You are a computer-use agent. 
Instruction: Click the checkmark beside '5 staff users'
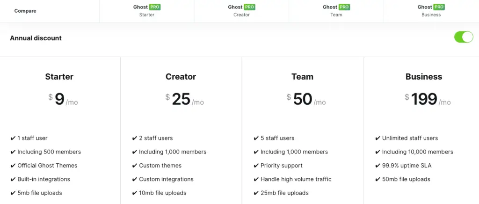coord(256,138)
